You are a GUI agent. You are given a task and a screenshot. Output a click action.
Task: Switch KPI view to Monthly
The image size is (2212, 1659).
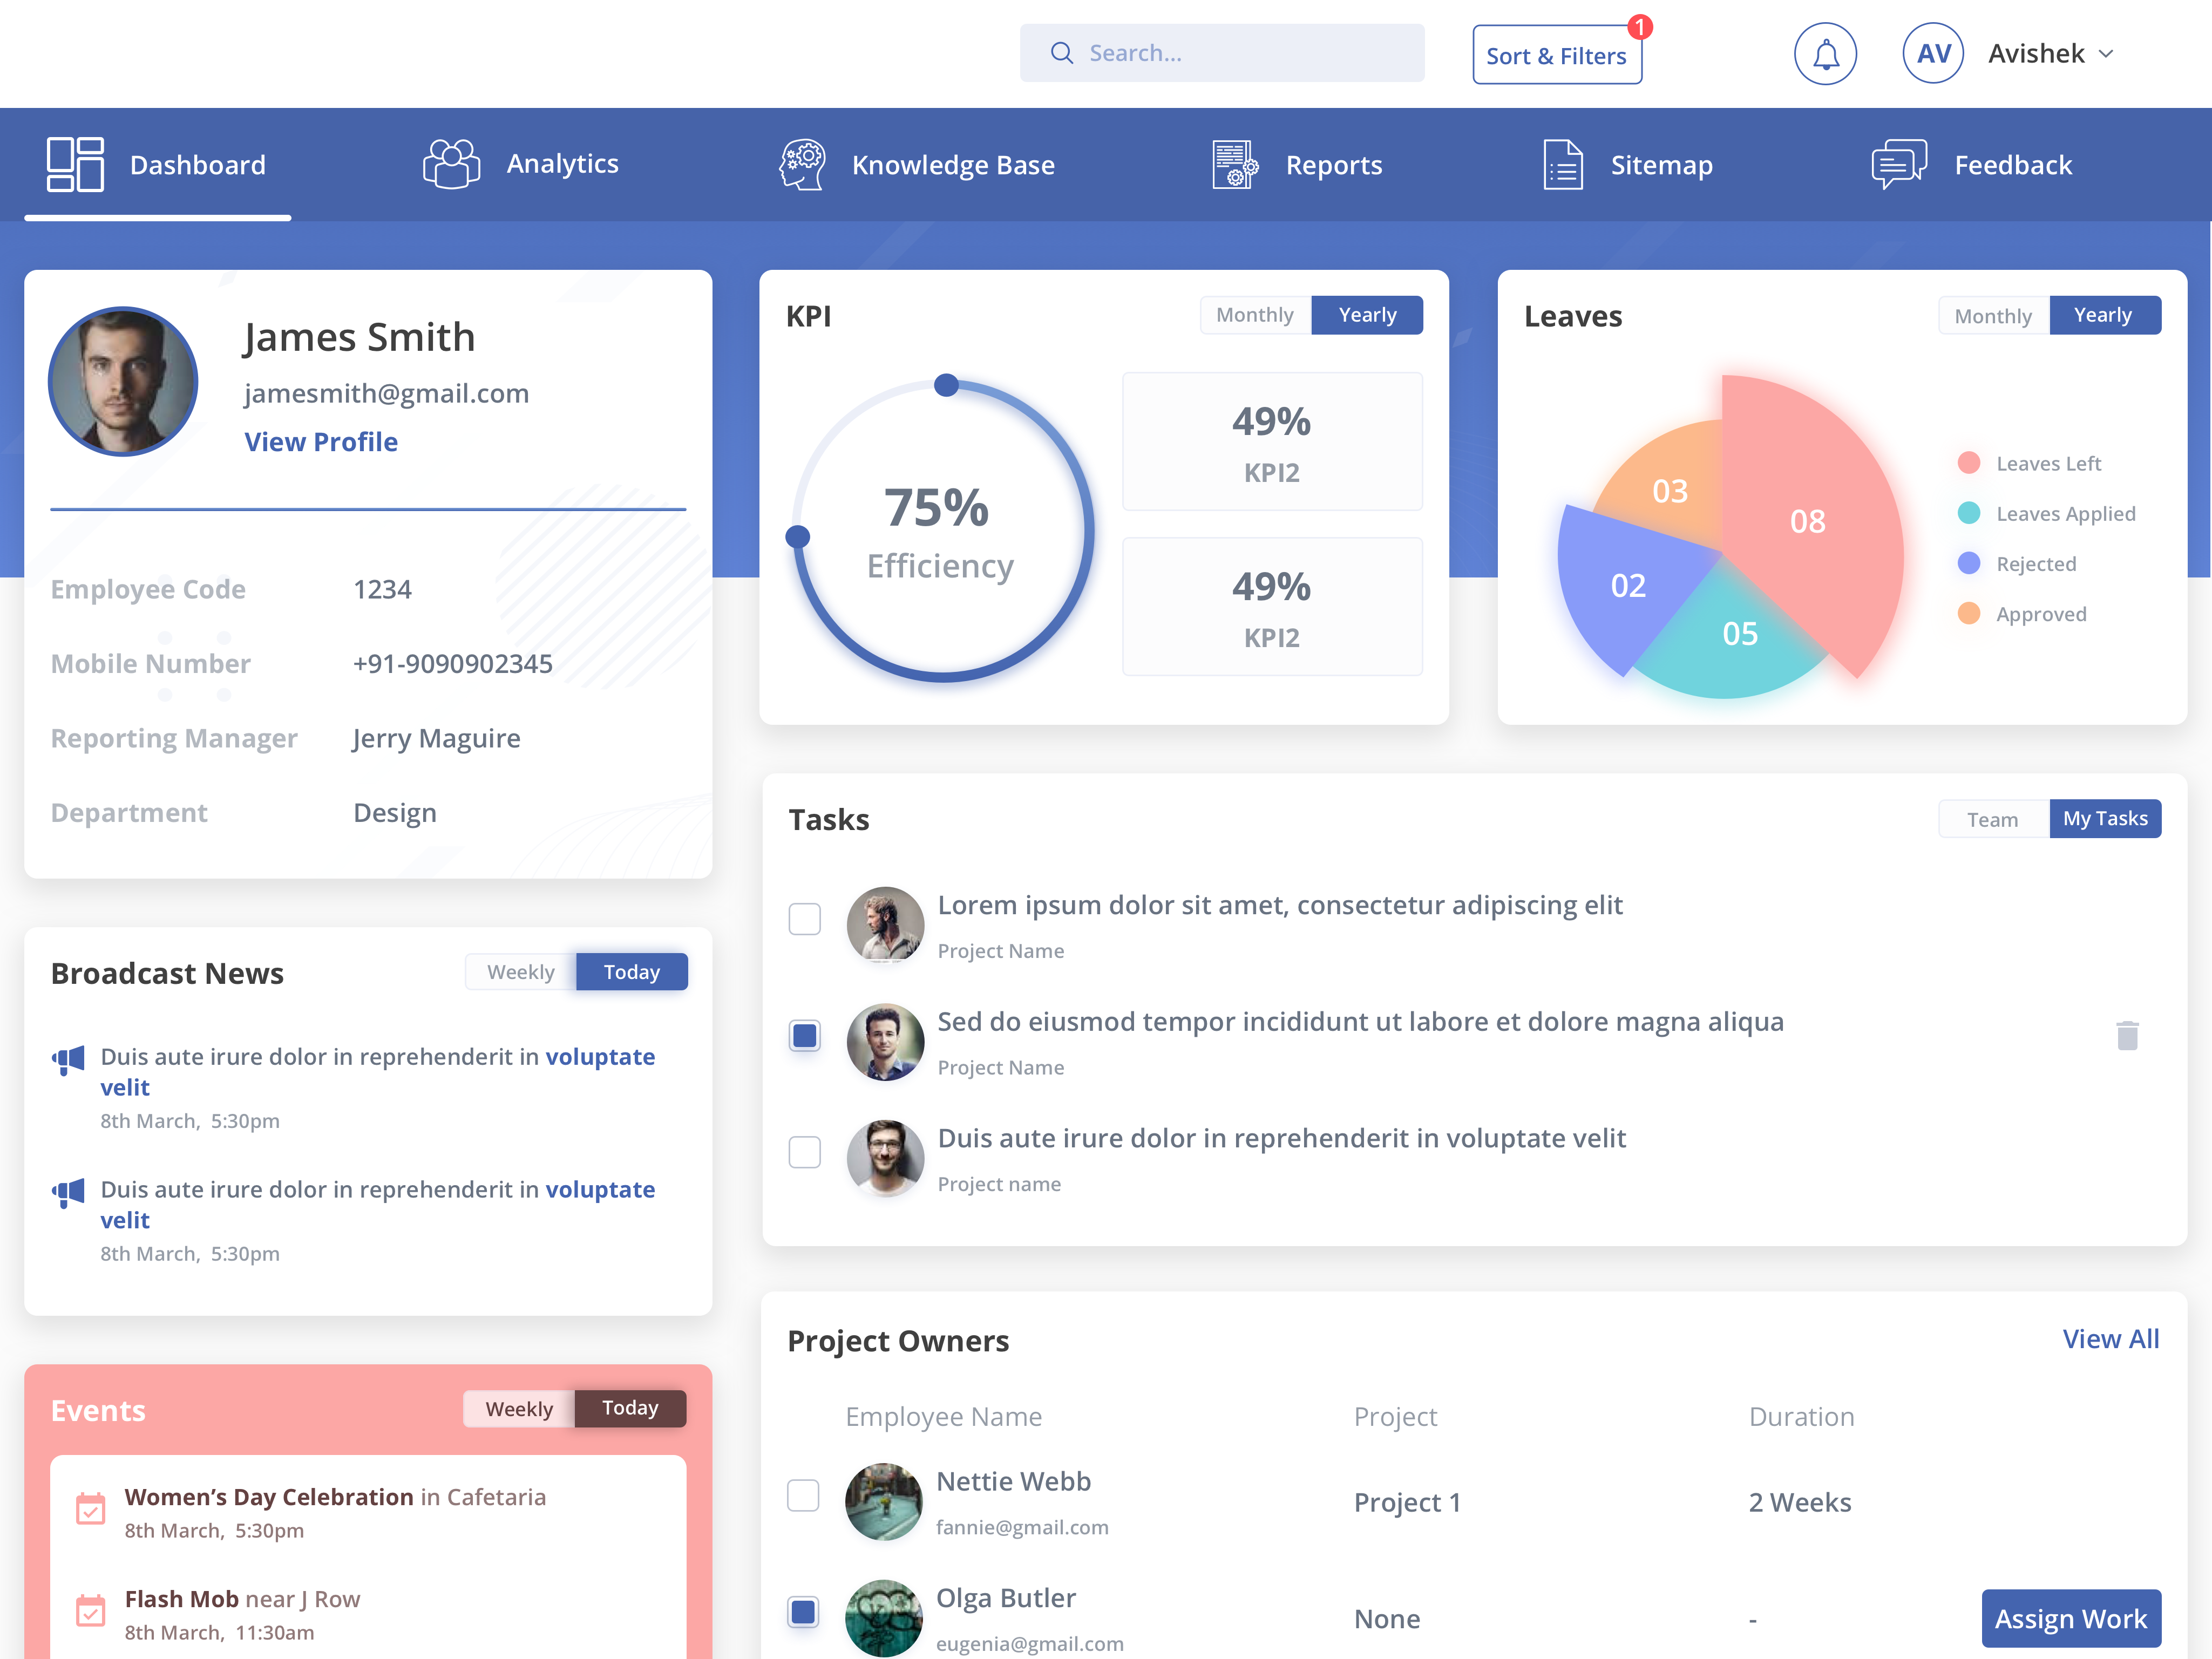[x=1254, y=314]
